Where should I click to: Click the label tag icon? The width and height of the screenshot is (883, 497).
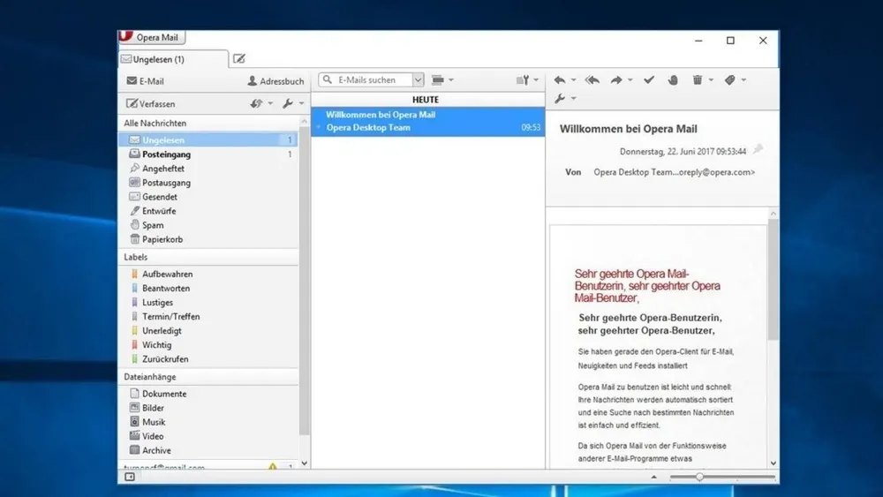point(730,80)
